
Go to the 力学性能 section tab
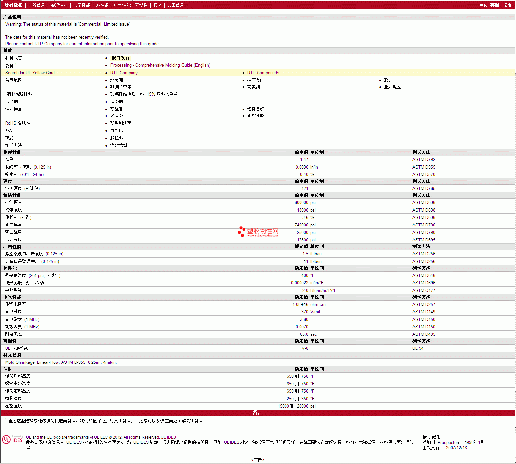(81, 5)
